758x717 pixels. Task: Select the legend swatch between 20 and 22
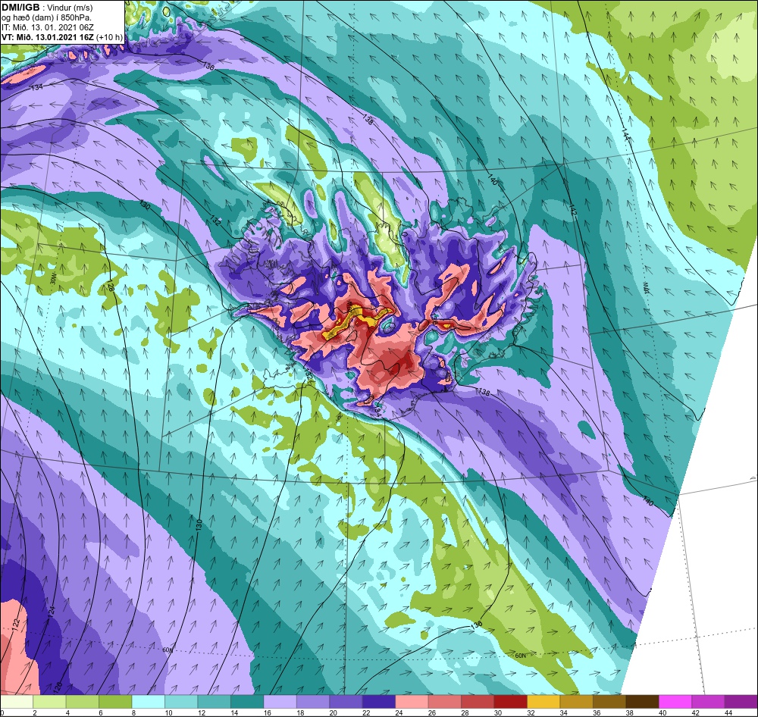346,702
